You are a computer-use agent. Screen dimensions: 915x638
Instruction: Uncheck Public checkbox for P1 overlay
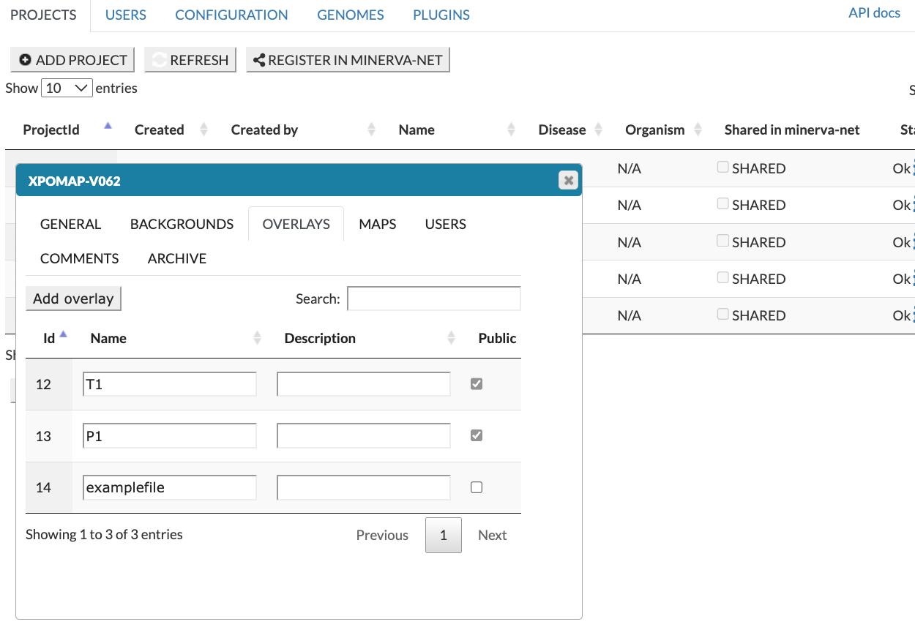(x=477, y=435)
